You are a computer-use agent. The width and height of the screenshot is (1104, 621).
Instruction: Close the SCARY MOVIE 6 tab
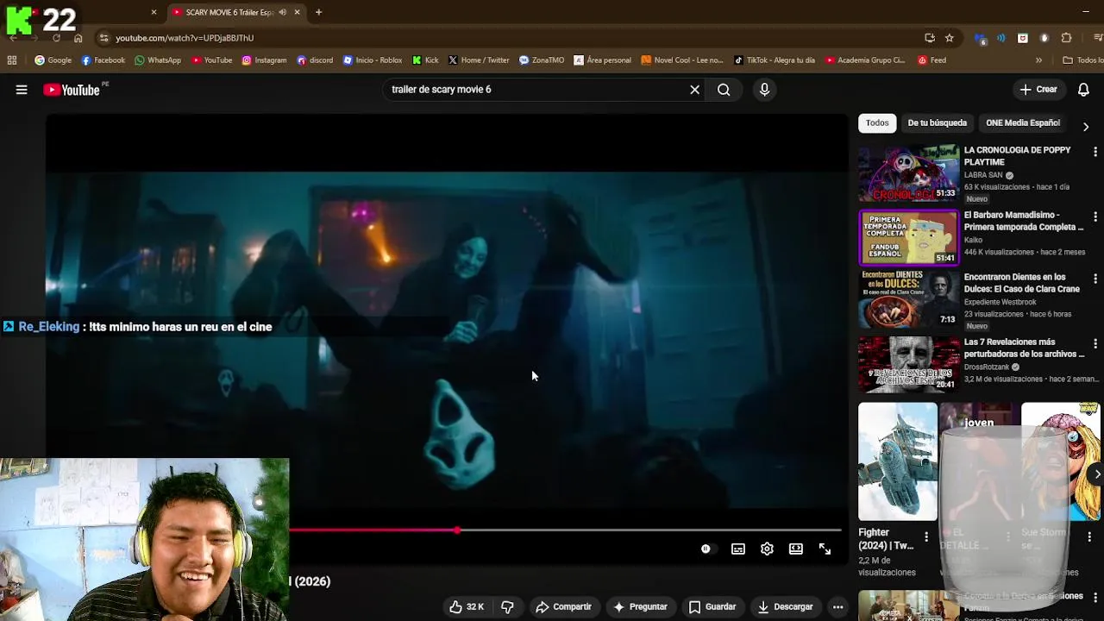point(297,12)
